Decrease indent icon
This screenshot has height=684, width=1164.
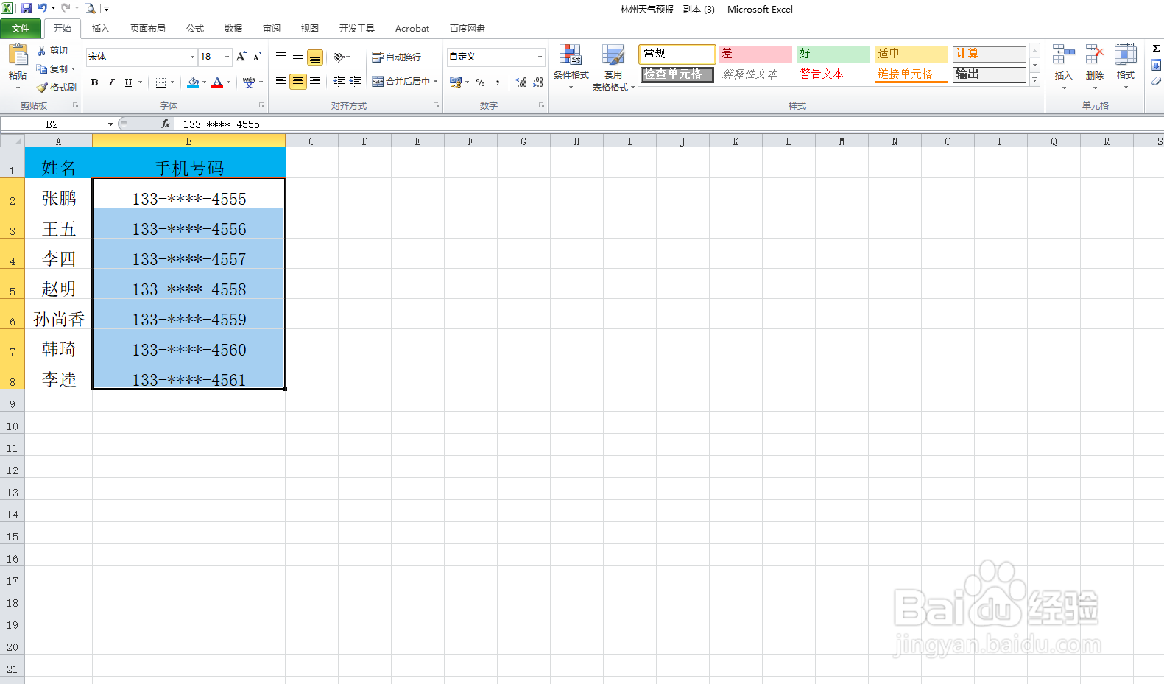click(x=339, y=82)
